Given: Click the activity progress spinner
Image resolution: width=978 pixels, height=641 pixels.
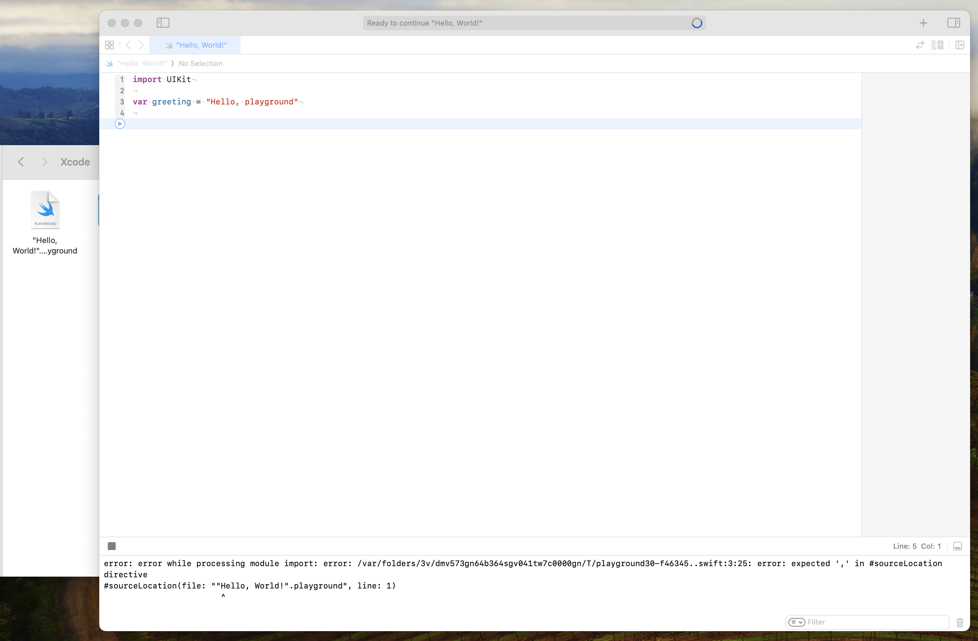Looking at the screenshot, I should (x=696, y=23).
